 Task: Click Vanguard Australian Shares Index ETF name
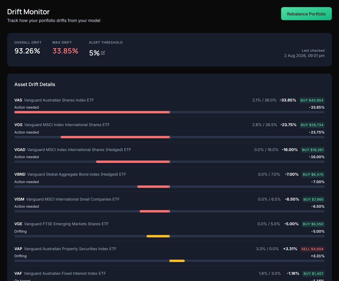click(x=59, y=100)
